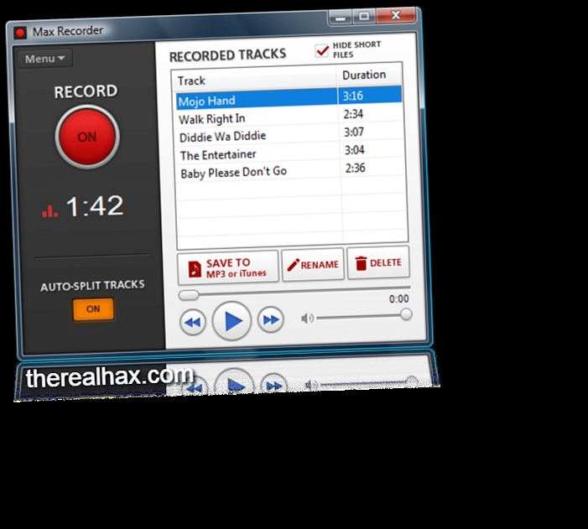Viewport: 588px width, 529px height.
Task: Close the Max Recorder window
Action: [396, 15]
